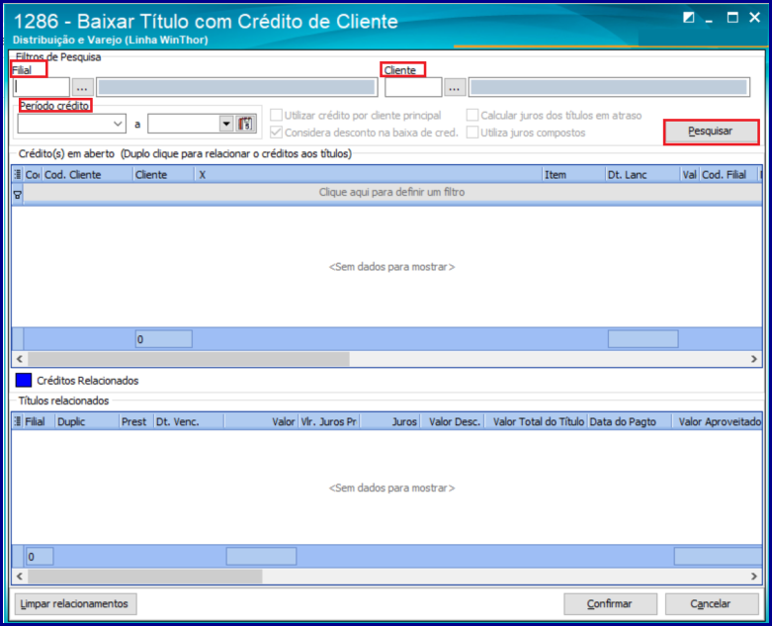
Task: Expand the Período crédito end date dropdown arrow
Action: click(226, 124)
